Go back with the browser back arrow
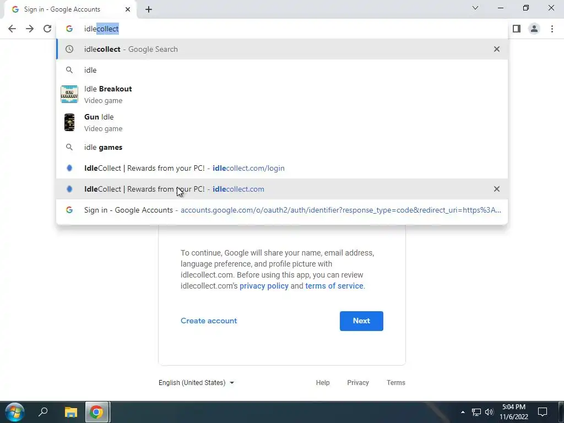Viewport: 564px width, 423px height. [x=12, y=29]
